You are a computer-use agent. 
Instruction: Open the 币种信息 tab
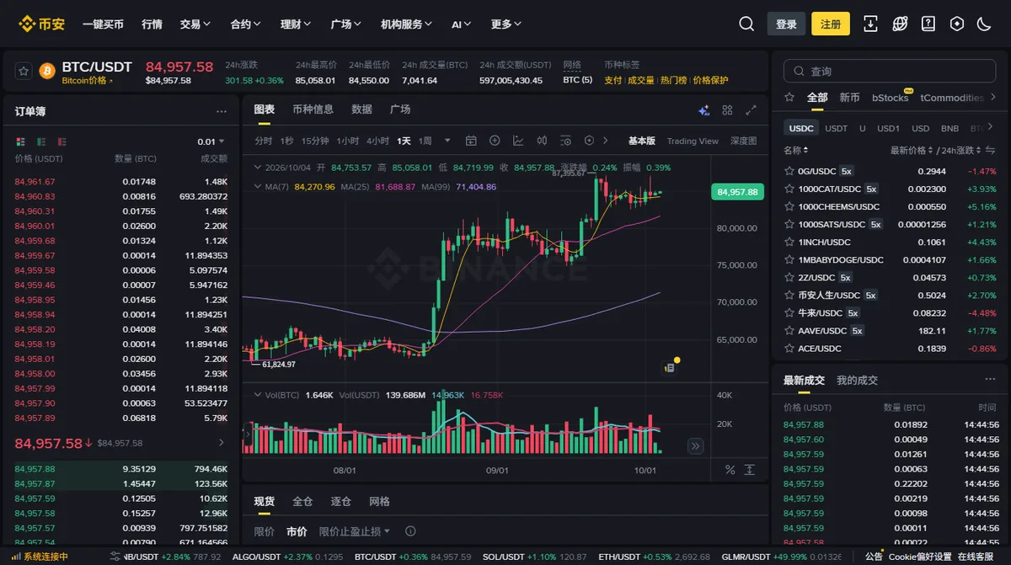tap(313, 109)
